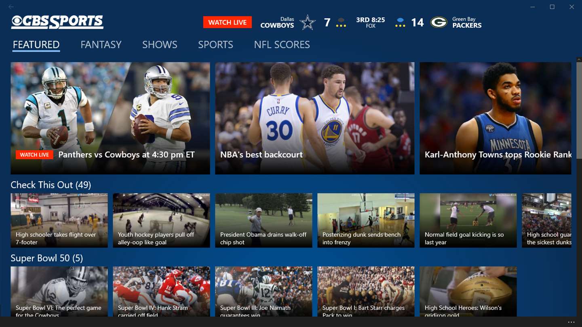Open the NFL SCORES tab

282,45
